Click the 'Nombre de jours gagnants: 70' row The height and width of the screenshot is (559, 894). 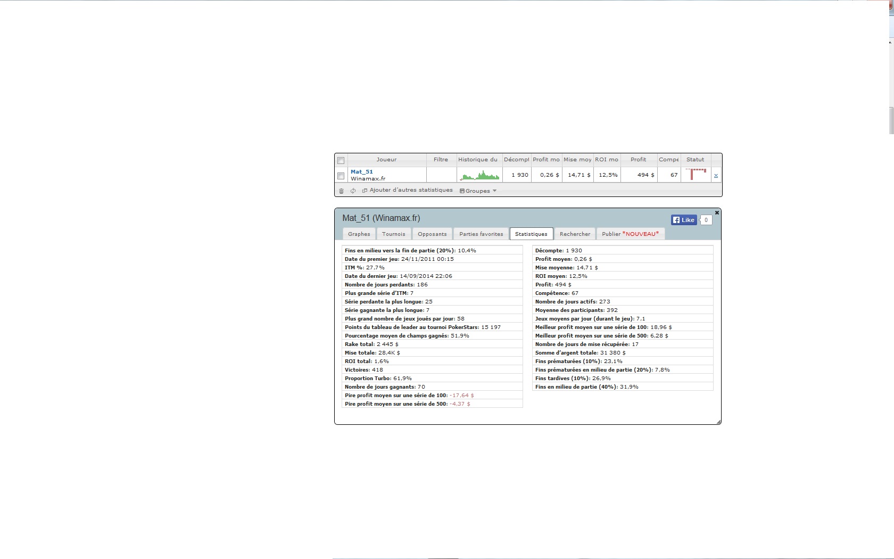point(432,387)
